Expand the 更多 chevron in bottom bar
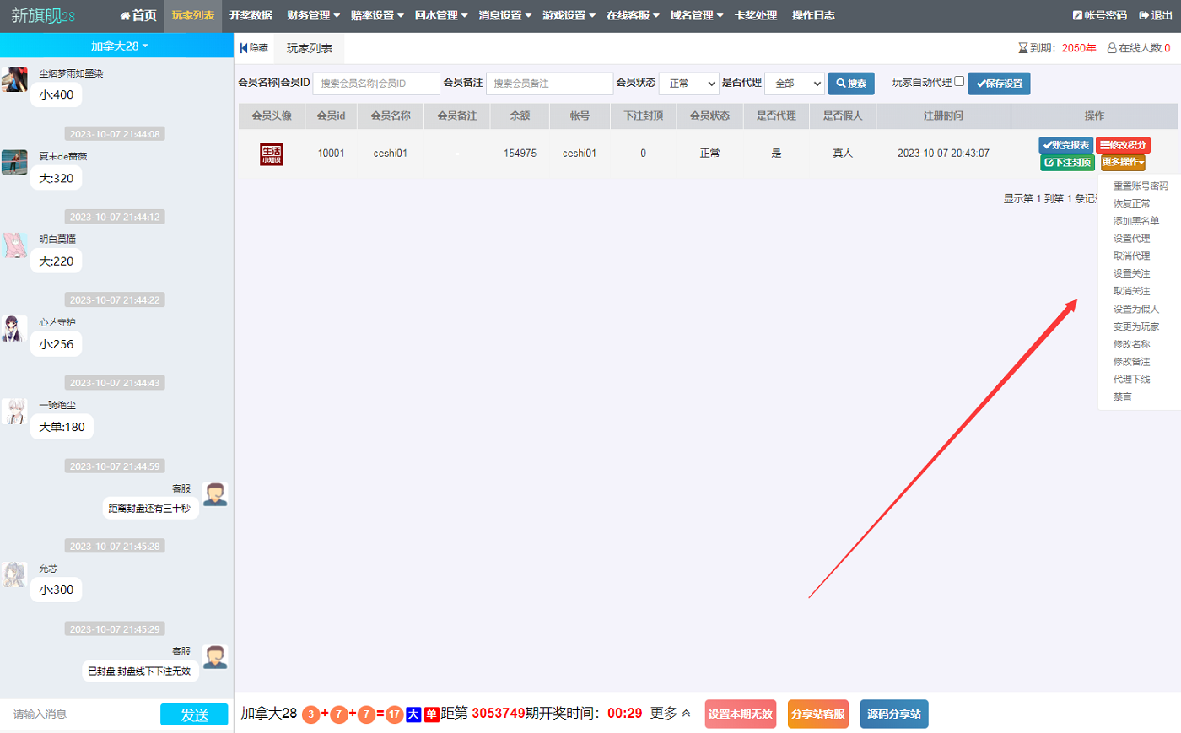Screen dimensions: 1181x733 pos(686,714)
